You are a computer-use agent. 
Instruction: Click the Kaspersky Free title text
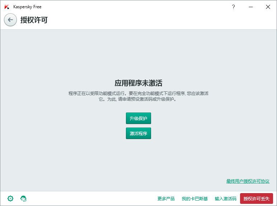tap(27, 7)
